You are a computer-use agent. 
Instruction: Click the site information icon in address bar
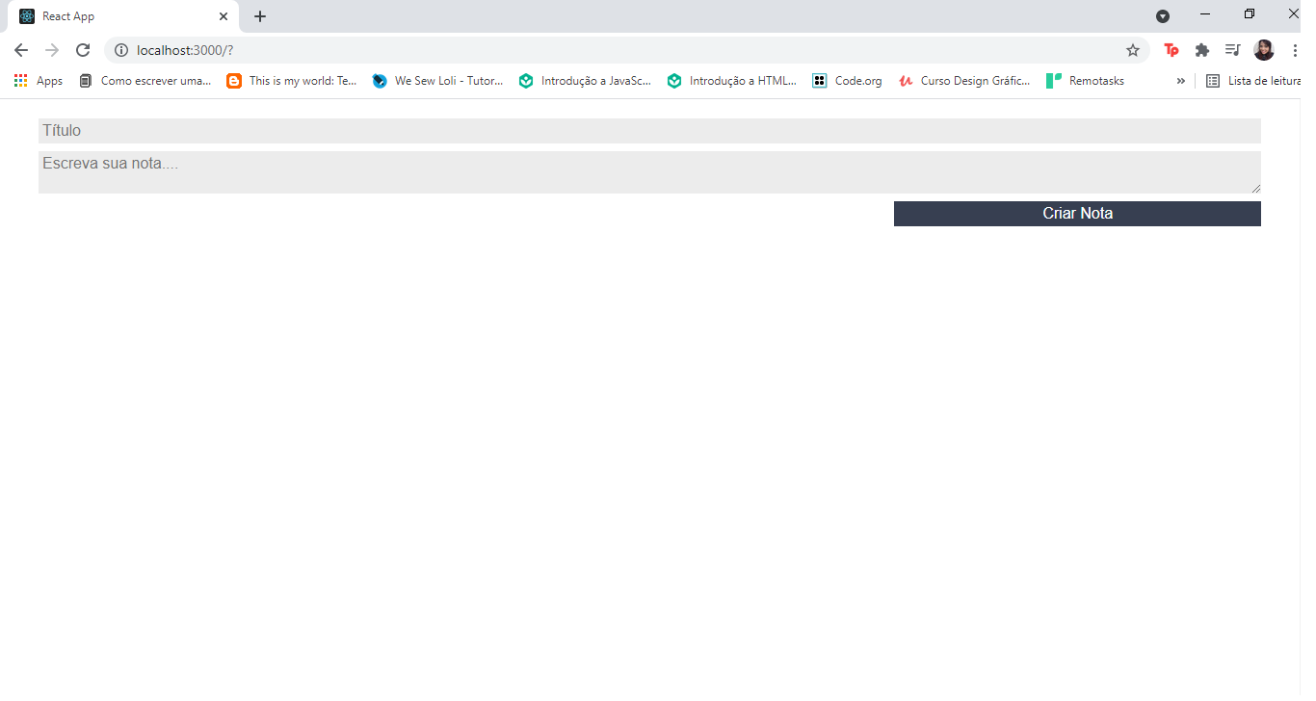(x=121, y=50)
